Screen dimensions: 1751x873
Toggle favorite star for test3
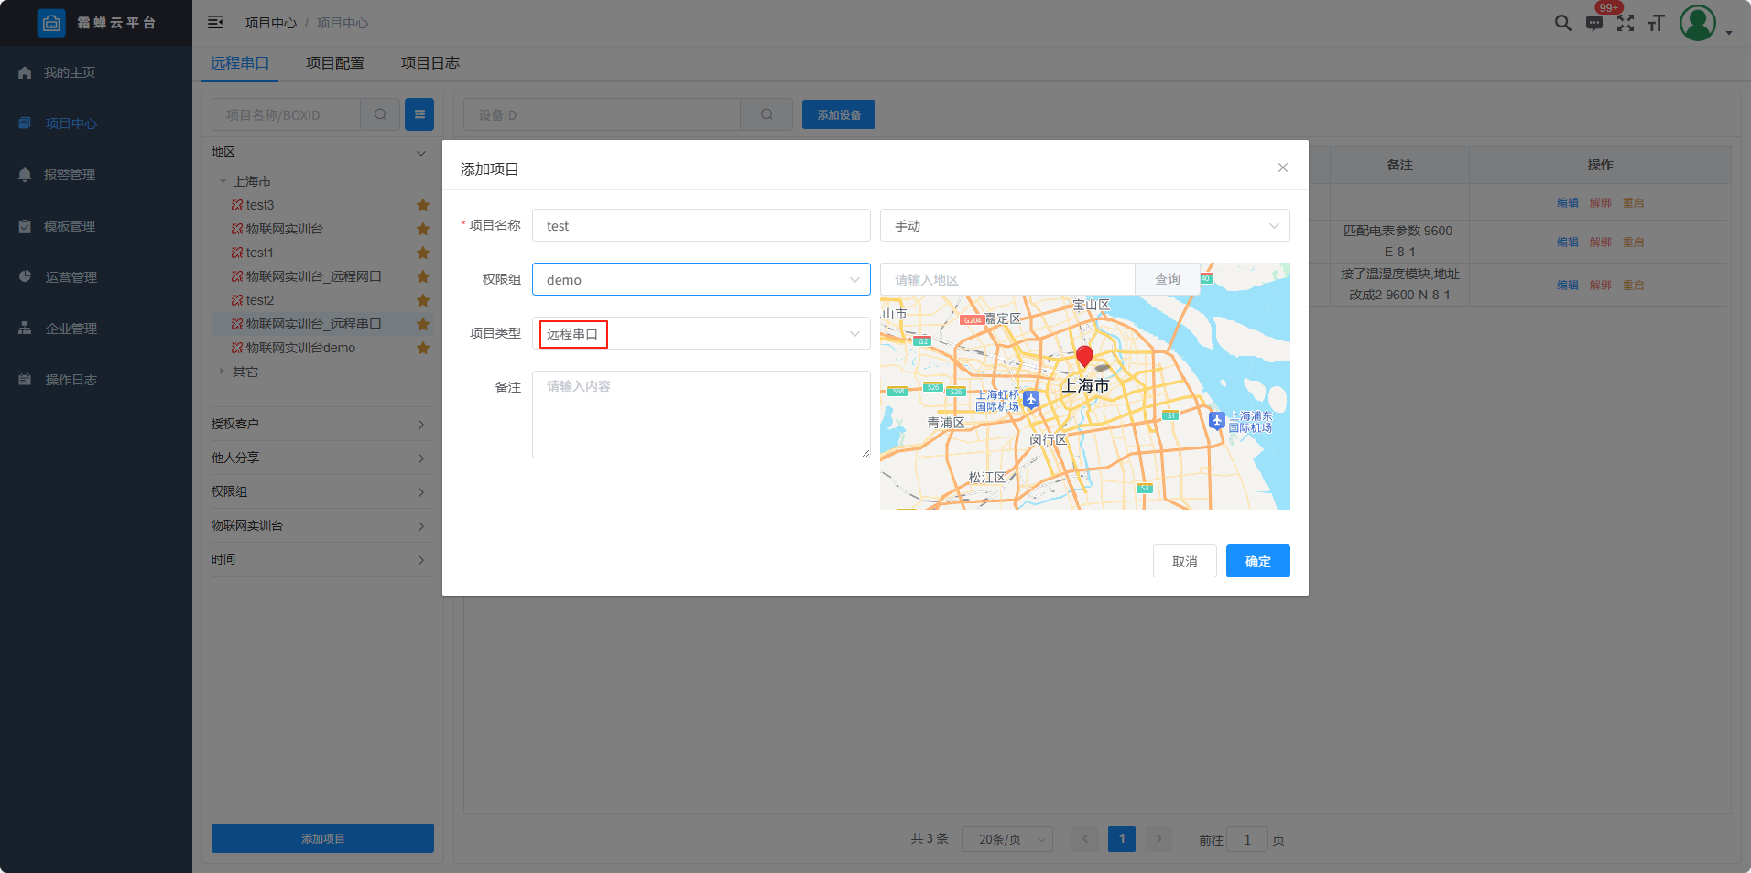click(x=423, y=205)
